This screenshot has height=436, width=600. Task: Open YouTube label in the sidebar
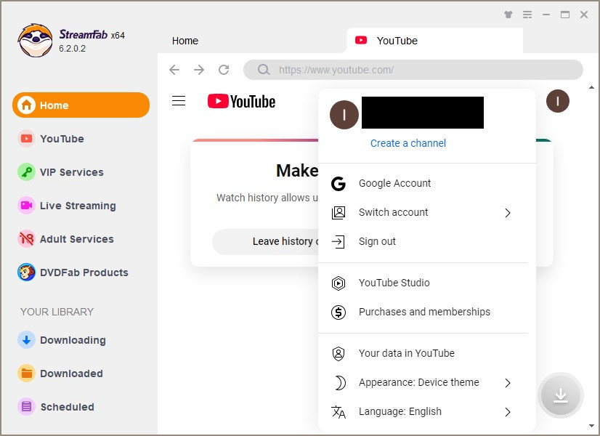coord(62,139)
